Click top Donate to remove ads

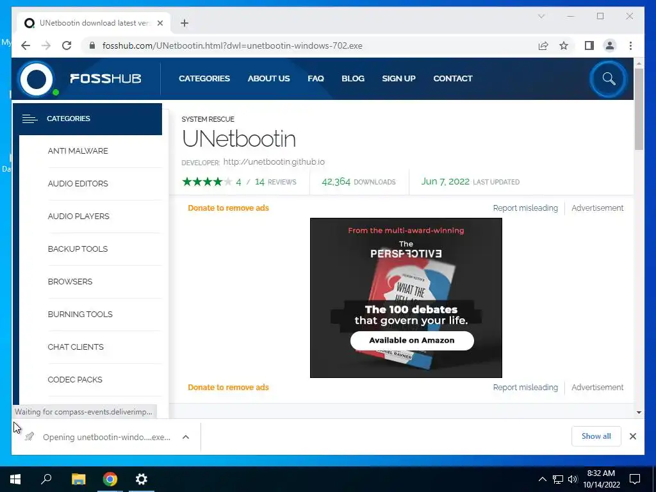click(229, 208)
